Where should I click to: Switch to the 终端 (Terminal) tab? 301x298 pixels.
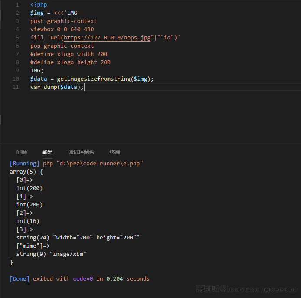(115, 152)
